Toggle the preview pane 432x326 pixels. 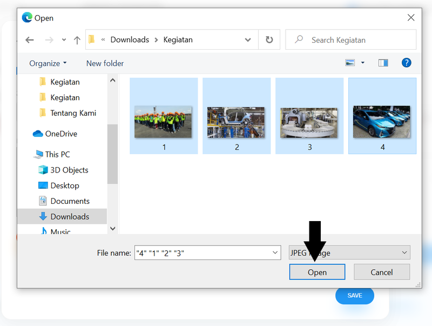point(383,63)
